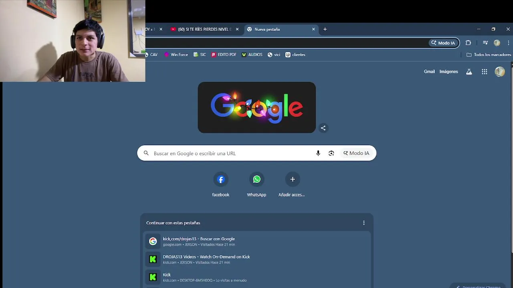The image size is (513, 288).
Task: Open Imágenes link
Action: (x=448, y=72)
